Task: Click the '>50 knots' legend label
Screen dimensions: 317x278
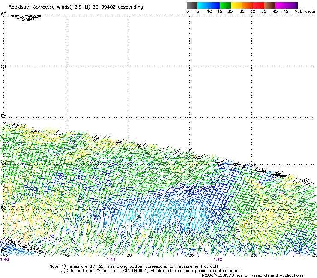Action: 305,12
